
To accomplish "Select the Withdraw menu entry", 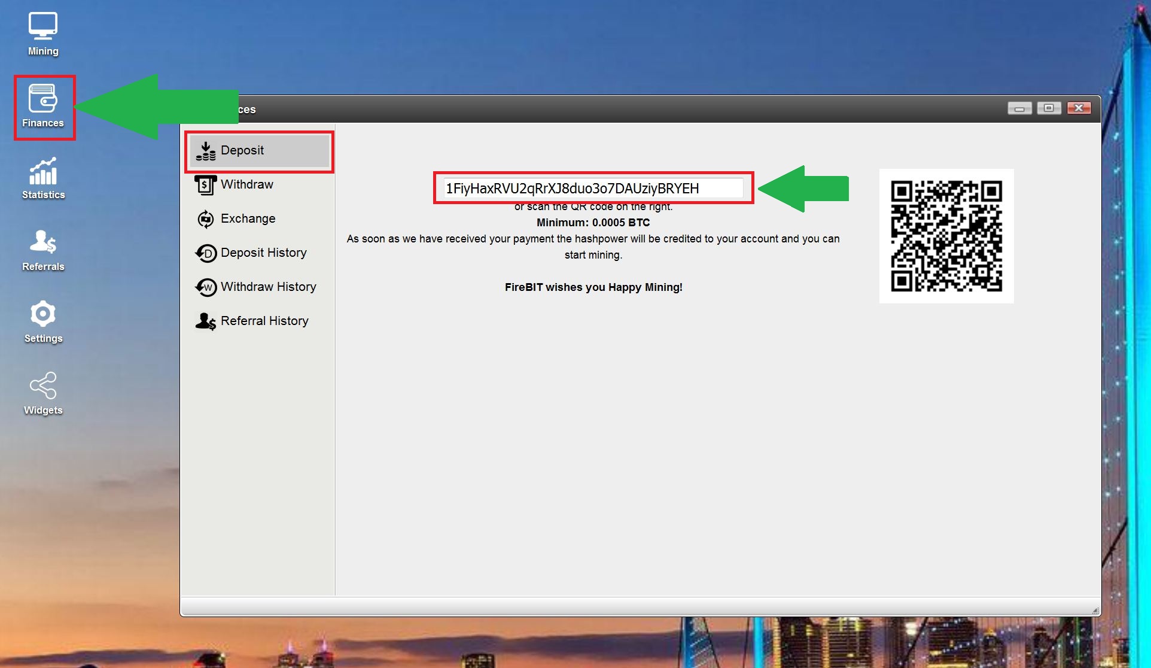I will (x=260, y=185).
